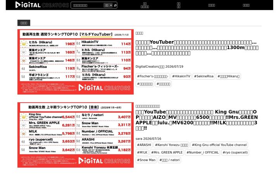Select the #HikakinTV tag
The height and width of the screenshot is (174, 279).
click(181, 76)
